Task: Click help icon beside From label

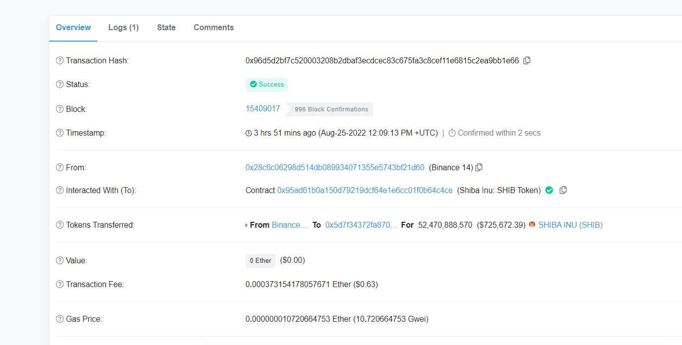Action: (x=60, y=168)
